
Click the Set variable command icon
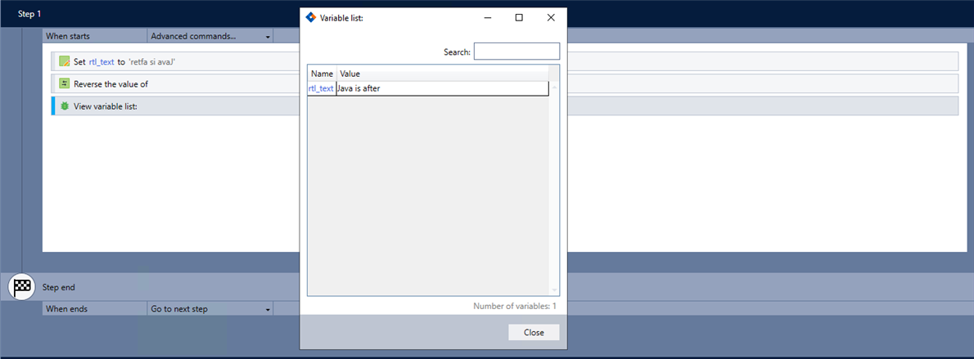click(64, 61)
